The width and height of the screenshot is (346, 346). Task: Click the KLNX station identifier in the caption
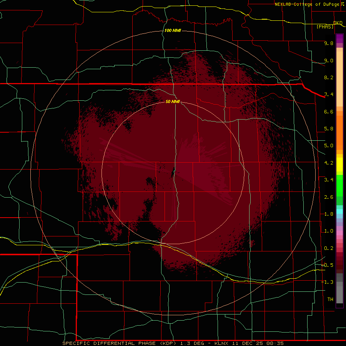(221, 343)
